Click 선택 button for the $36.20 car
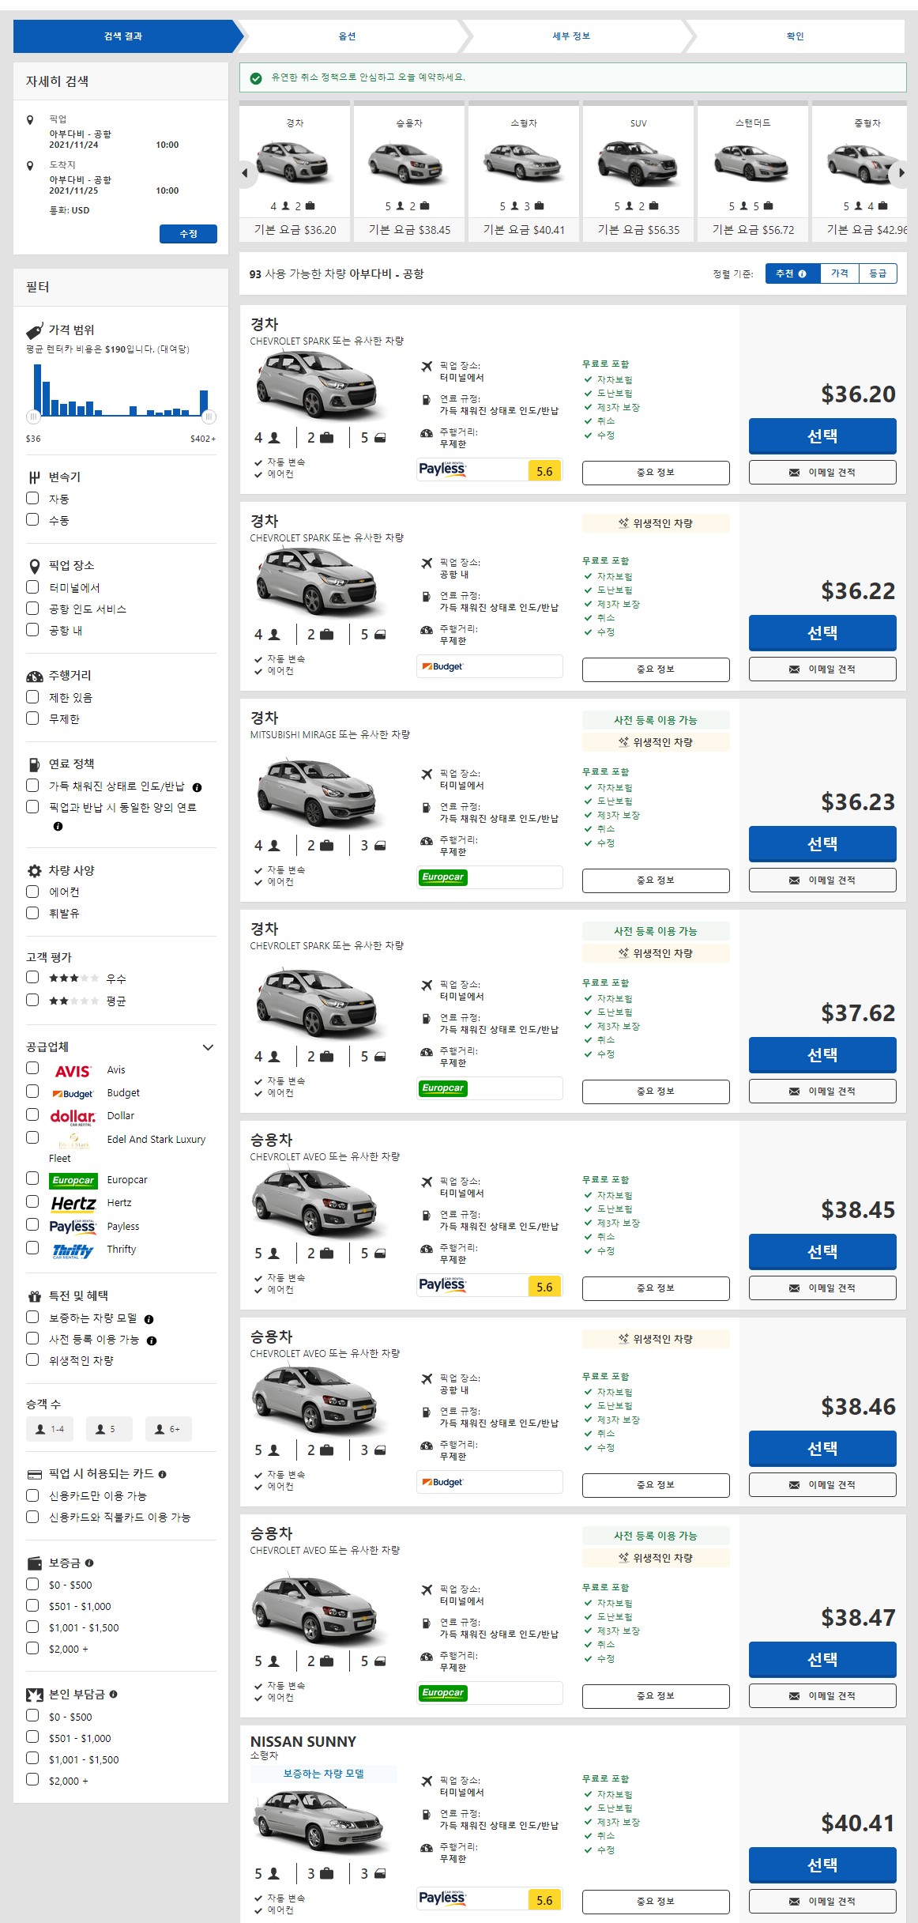 point(822,436)
